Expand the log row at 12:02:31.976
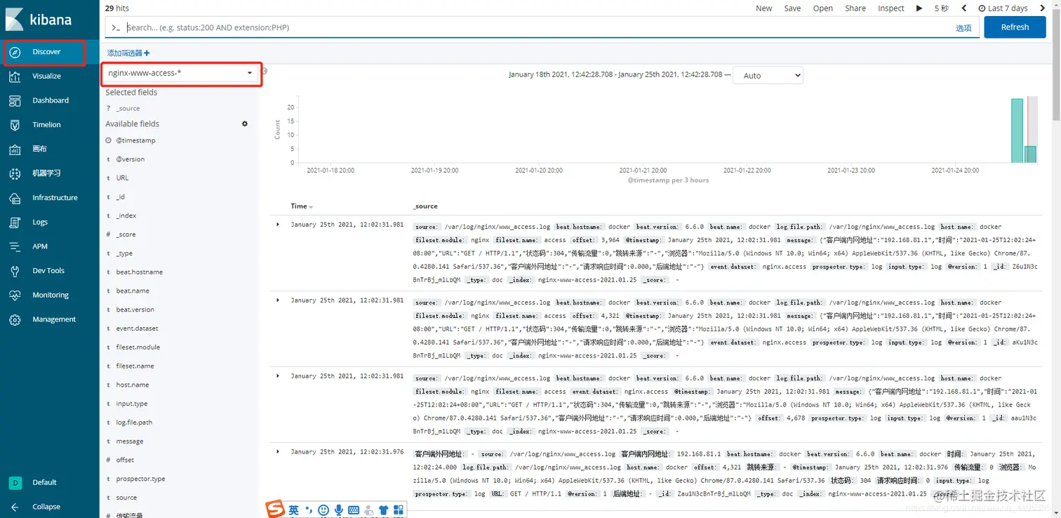 [x=278, y=451]
